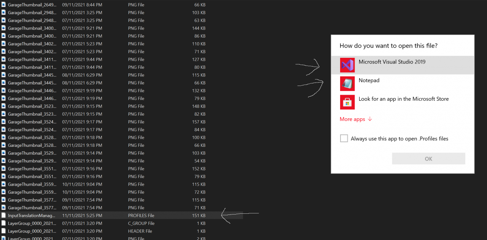Click the C_GROUP LayerGroup file icon
The width and height of the screenshot is (487, 240).
[4, 223]
